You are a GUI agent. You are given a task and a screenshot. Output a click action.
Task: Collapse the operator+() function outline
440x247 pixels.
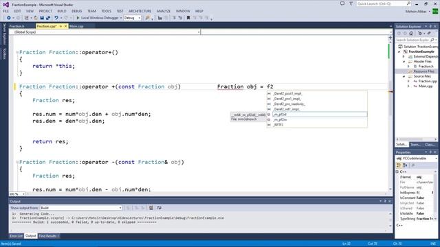pyautogui.click(x=17, y=52)
